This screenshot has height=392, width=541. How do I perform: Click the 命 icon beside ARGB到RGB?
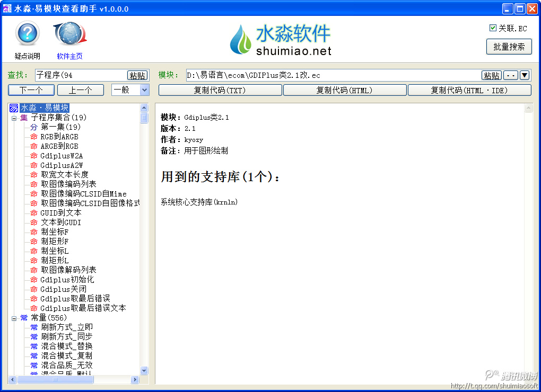tap(33, 146)
